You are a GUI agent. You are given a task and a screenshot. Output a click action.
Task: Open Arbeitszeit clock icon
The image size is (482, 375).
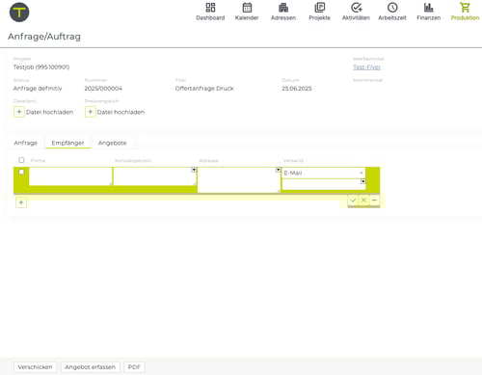coord(392,8)
